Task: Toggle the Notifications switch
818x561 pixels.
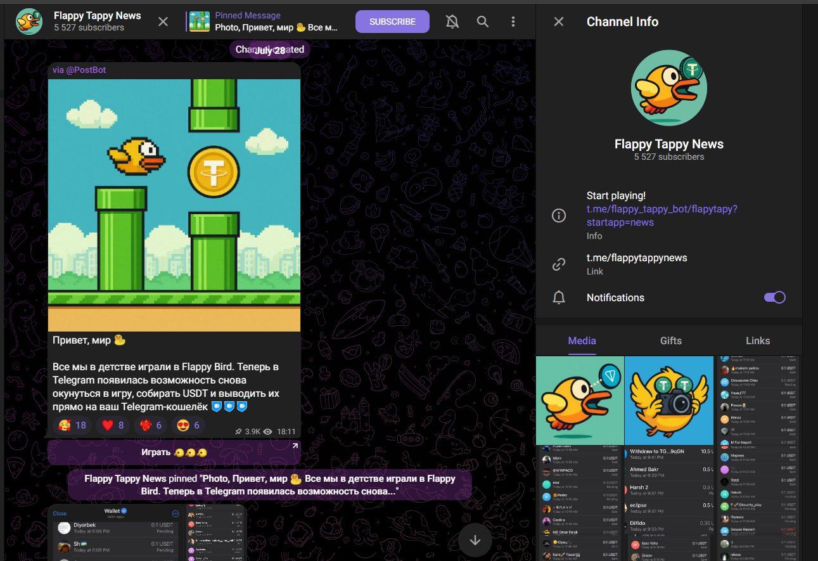Action: [x=774, y=297]
